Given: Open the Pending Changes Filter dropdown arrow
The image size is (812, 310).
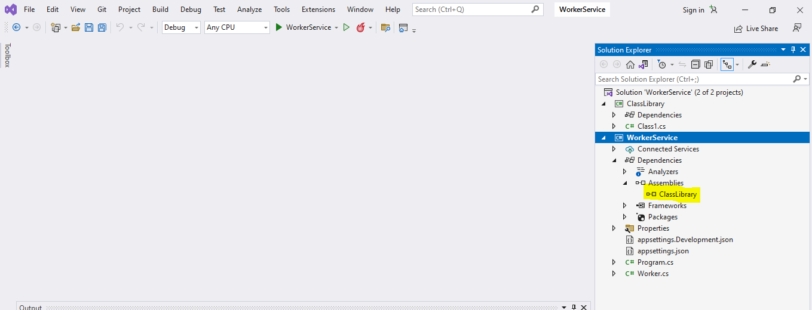Looking at the screenshot, I should point(672,64).
